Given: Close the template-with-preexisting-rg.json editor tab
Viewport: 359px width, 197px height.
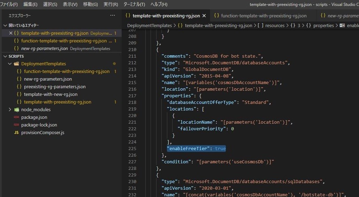Looking at the screenshot, I should (204, 16).
